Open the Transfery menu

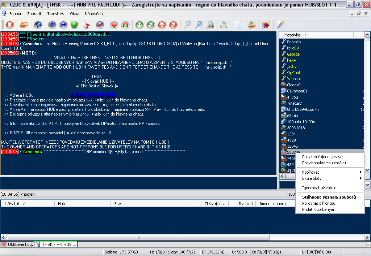[55, 14]
